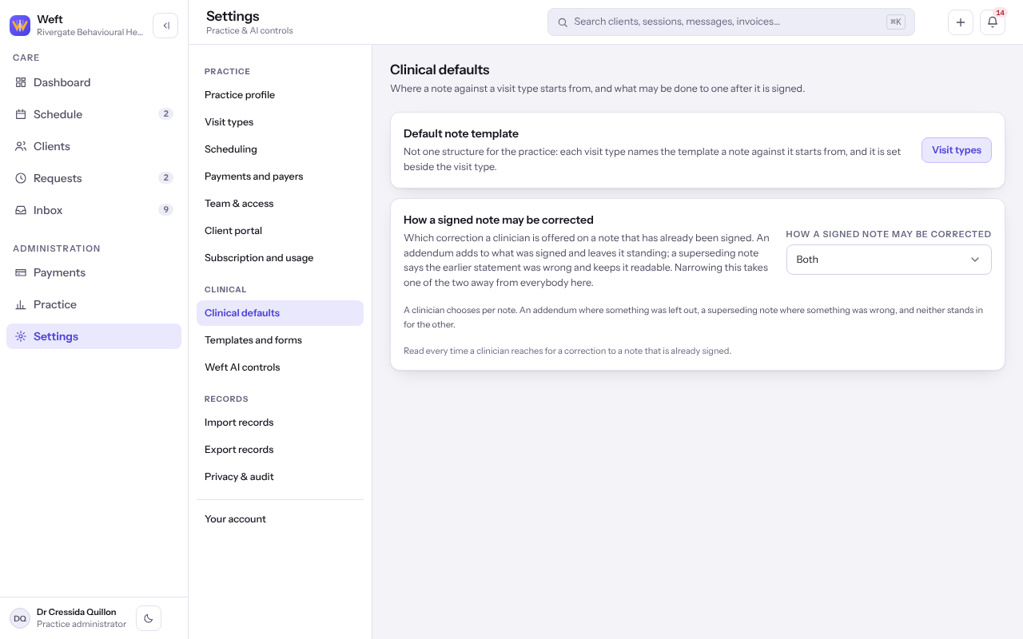Focus the search clients and sessions field

point(731,22)
